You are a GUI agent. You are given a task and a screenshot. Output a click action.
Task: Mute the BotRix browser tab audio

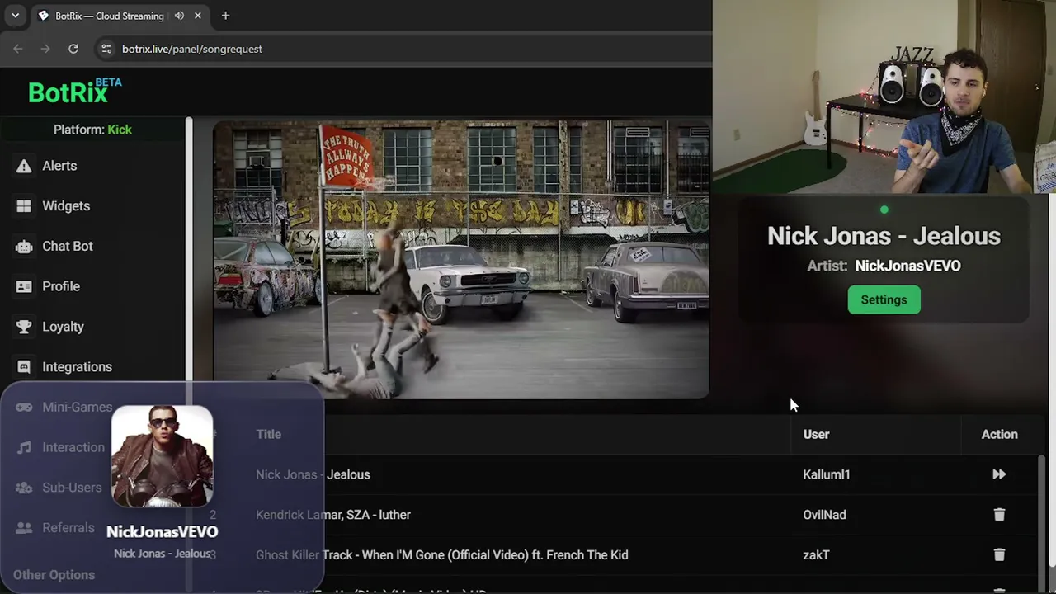[x=179, y=16]
